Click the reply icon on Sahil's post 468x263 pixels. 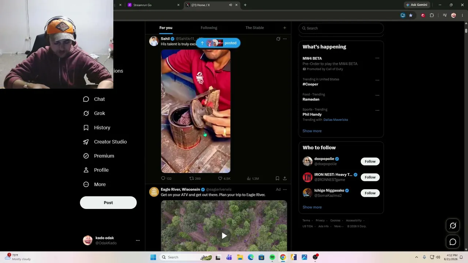[x=163, y=178]
